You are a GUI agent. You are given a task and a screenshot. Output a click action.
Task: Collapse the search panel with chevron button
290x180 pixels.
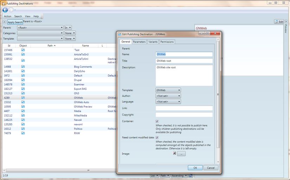(x=5, y=22)
